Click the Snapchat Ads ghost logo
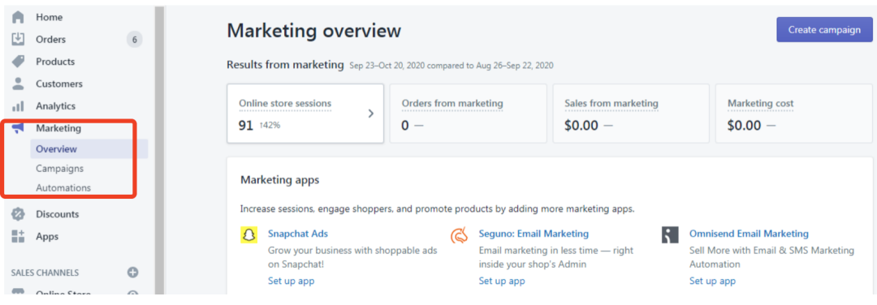The width and height of the screenshot is (877, 305). tap(249, 235)
